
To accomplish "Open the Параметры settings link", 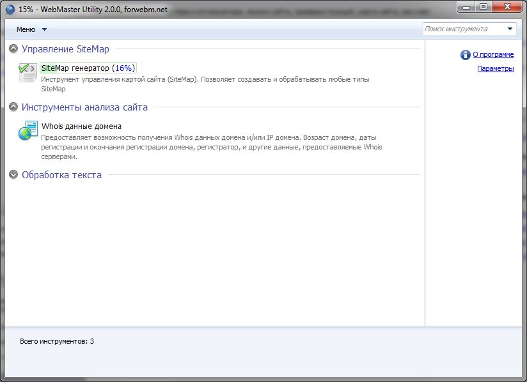I will pyautogui.click(x=495, y=69).
